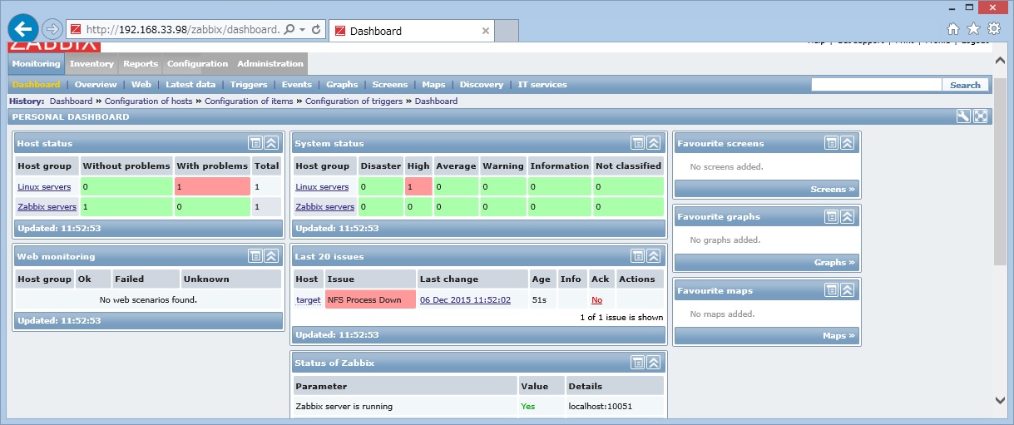This screenshot has height=425, width=1014.
Task: Open address bar dropdown arrow
Action: 302,29
